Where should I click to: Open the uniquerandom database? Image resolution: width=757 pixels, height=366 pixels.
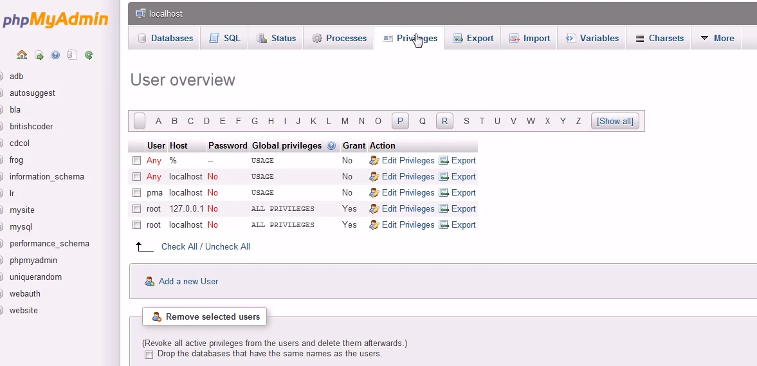36,277
